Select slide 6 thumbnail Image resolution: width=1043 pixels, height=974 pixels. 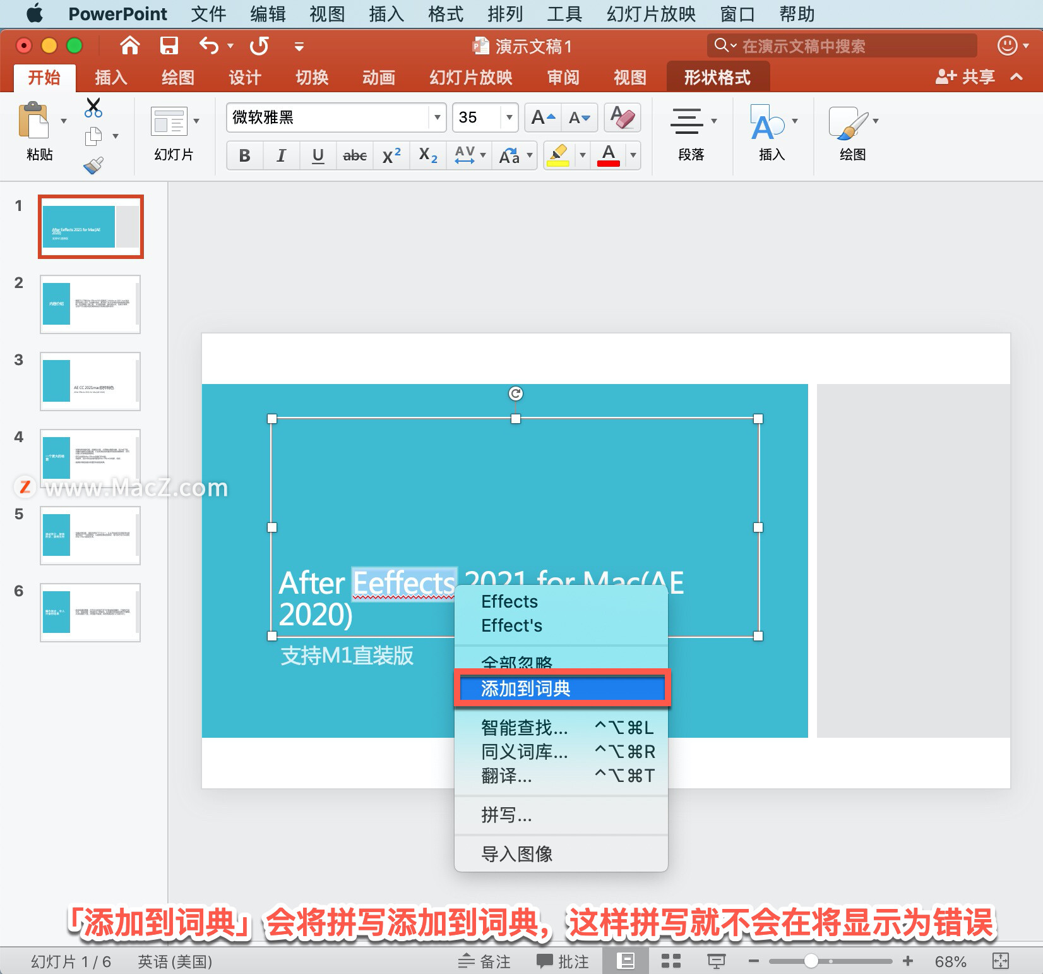[x=90, y=613]
